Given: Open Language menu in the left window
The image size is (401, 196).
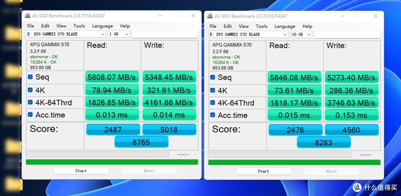Looking at the screenshot, I should click(x=102, y=26).
